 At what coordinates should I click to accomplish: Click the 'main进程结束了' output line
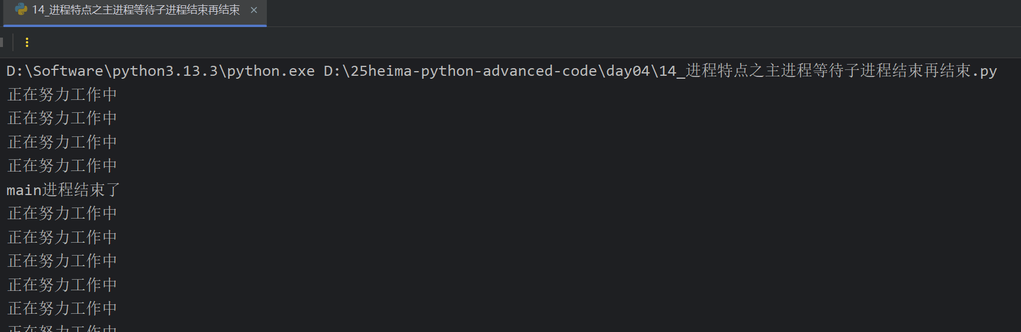pos(63,190)
